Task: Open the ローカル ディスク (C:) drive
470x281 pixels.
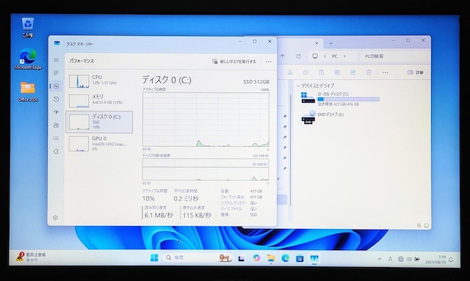Action: (340, 98)
